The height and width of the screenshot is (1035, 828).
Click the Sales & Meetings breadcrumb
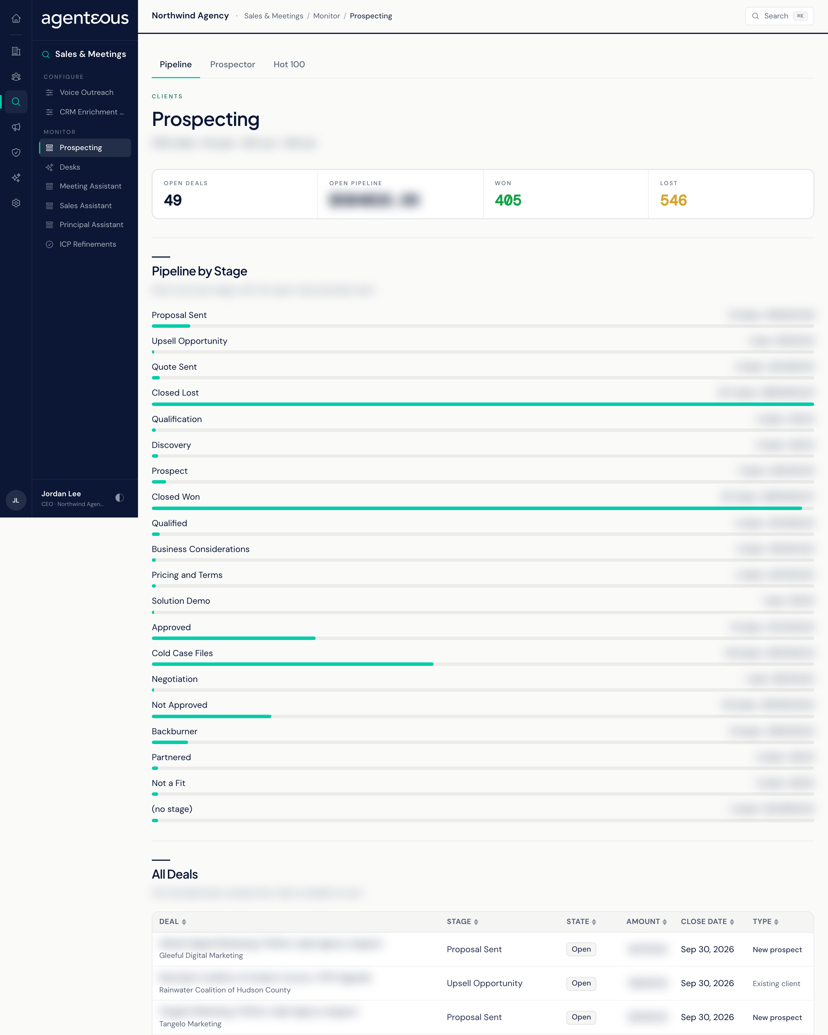(274, 16)
